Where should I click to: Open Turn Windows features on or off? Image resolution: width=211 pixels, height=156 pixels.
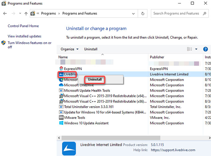(29, 45)
